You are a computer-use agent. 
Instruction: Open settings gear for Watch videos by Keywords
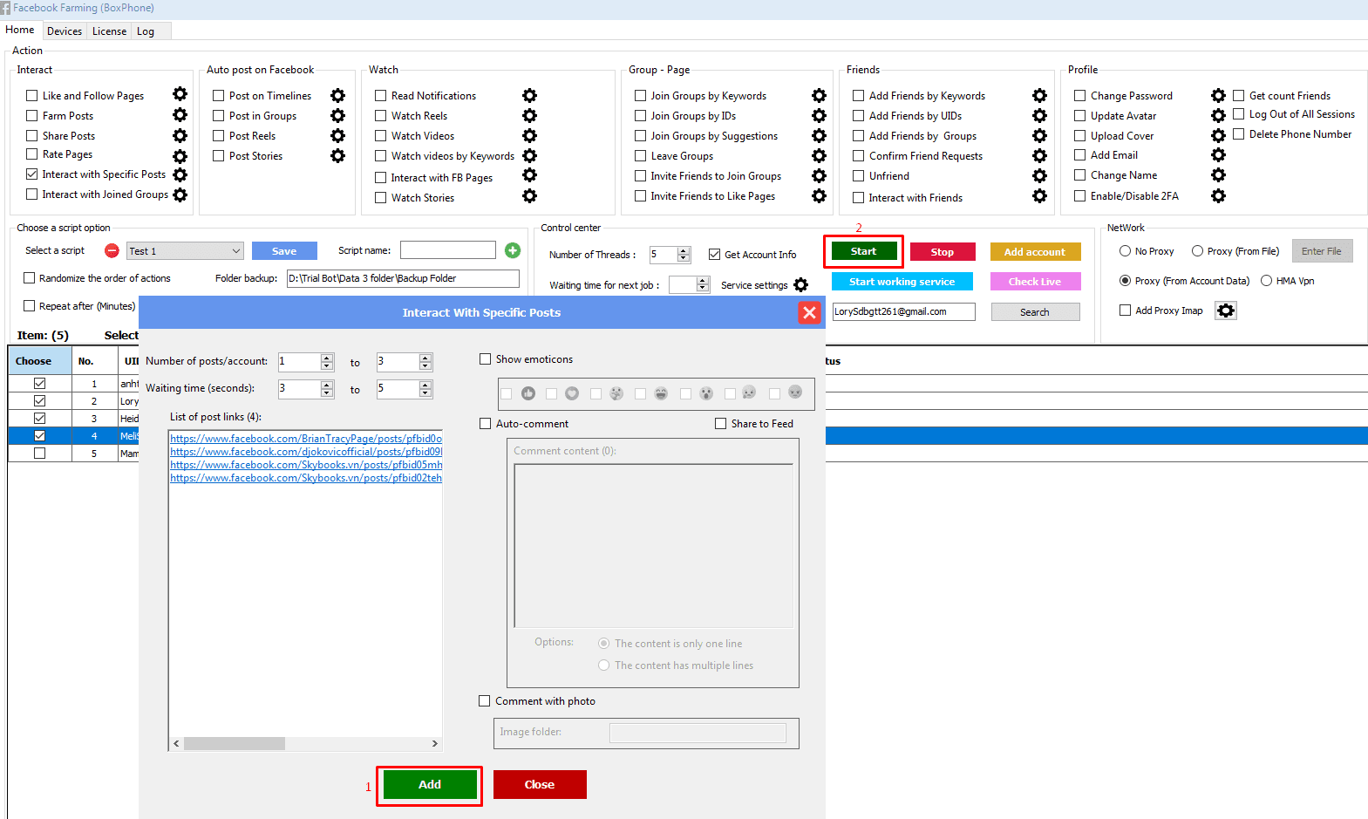point(529,156)
